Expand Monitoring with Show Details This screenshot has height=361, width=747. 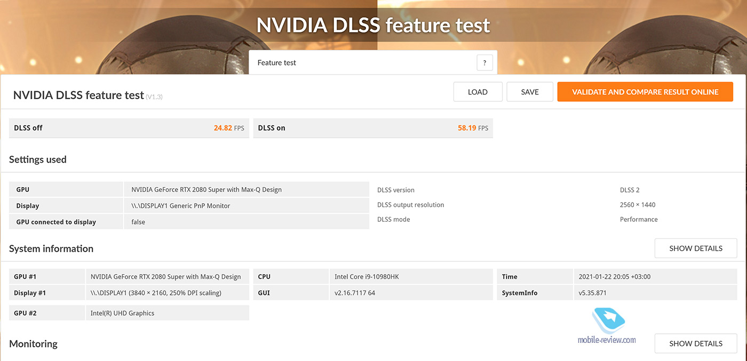click(x=695, y=343)
